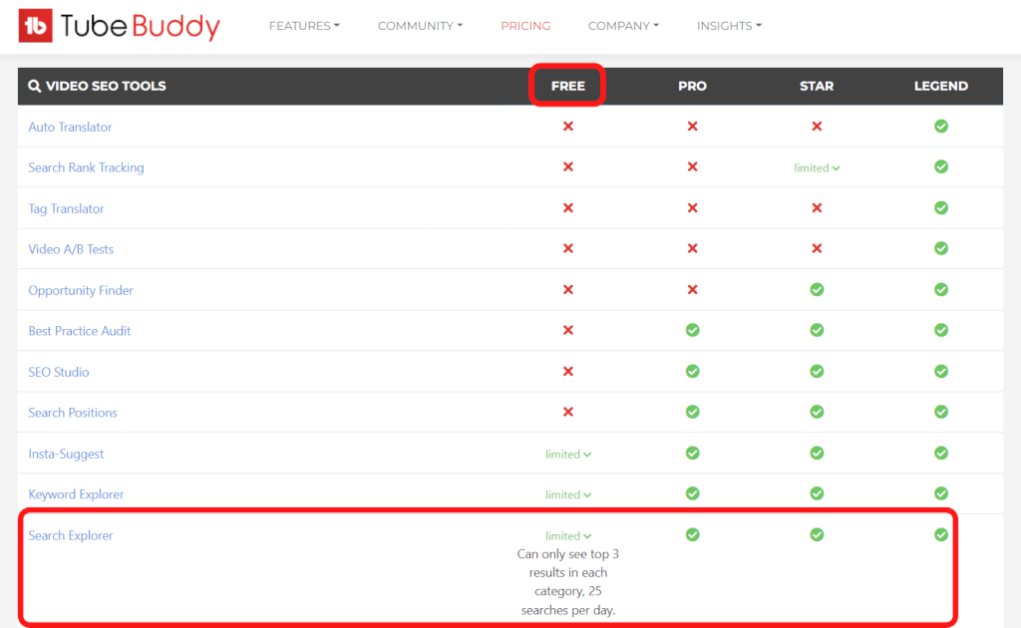This screenshot has width=1021, height=628.
Task: Click the LEGEND column header
Action: (x=941, y=86)
